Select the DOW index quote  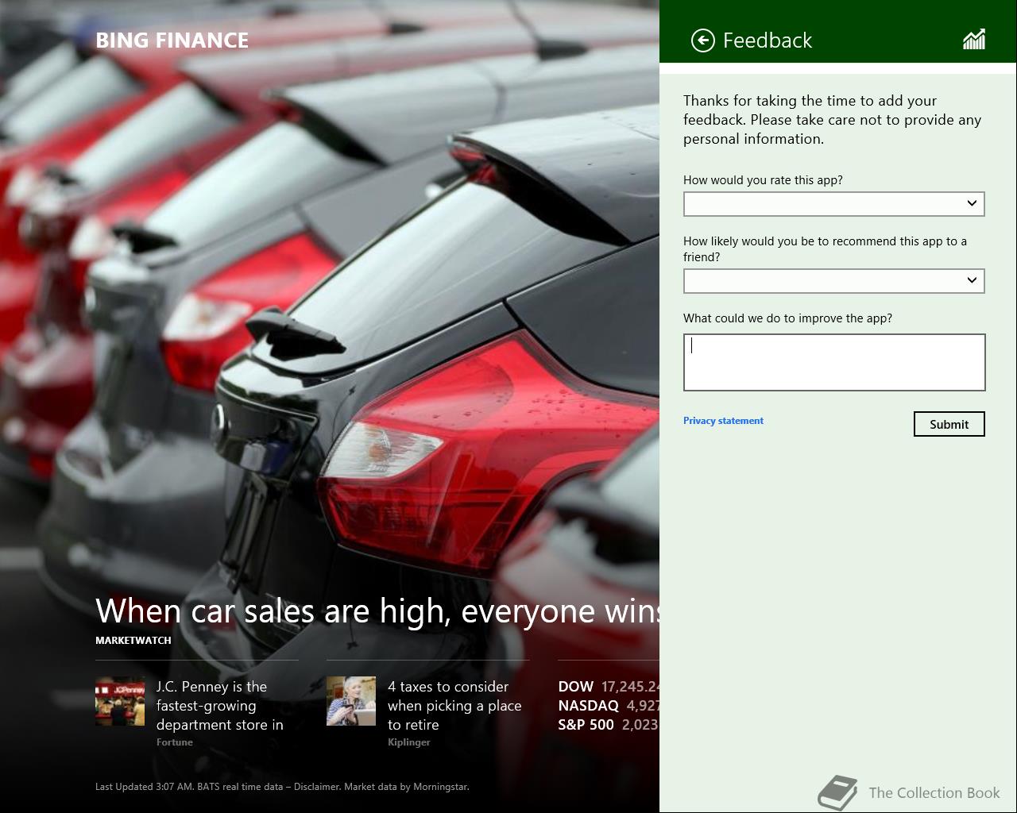[609, 687]
